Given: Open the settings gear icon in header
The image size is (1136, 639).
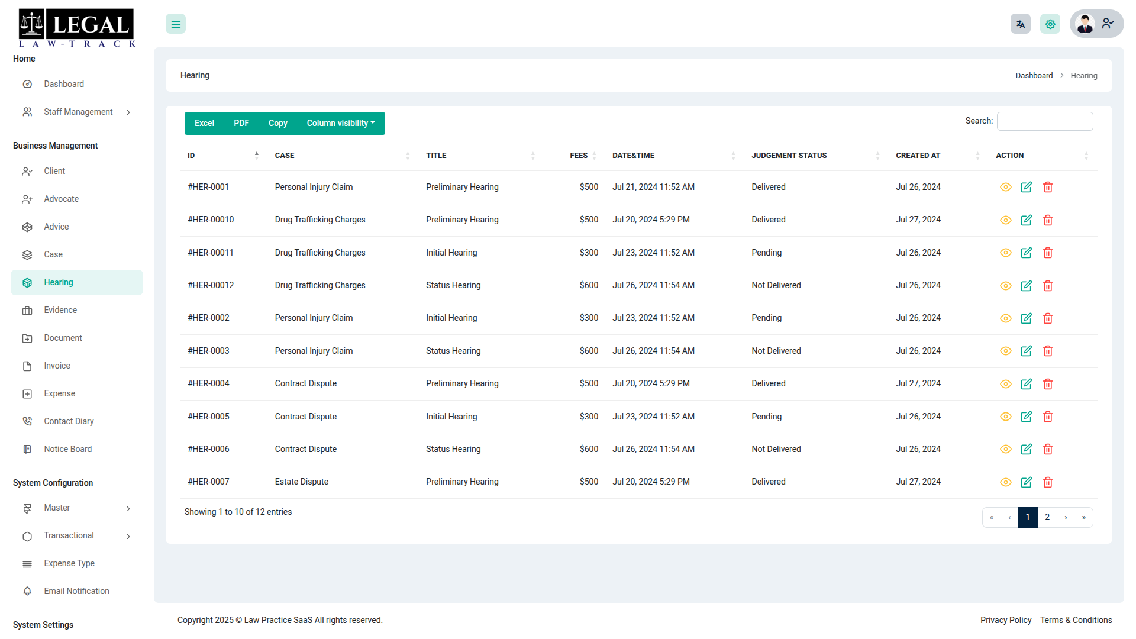Looking at the screenshot, I should (1050, 24).
